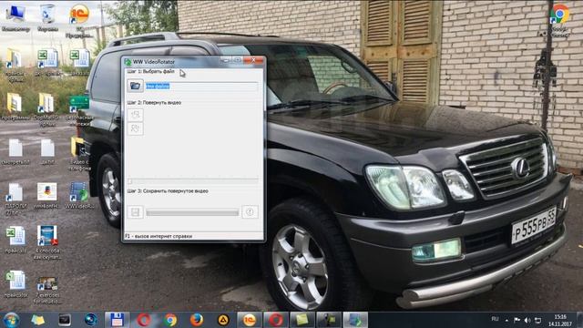This screenshot has height=328, width=583.
Task: Select the ПАРОЛИ text file shortcut
Action: [x=15, y=199]
